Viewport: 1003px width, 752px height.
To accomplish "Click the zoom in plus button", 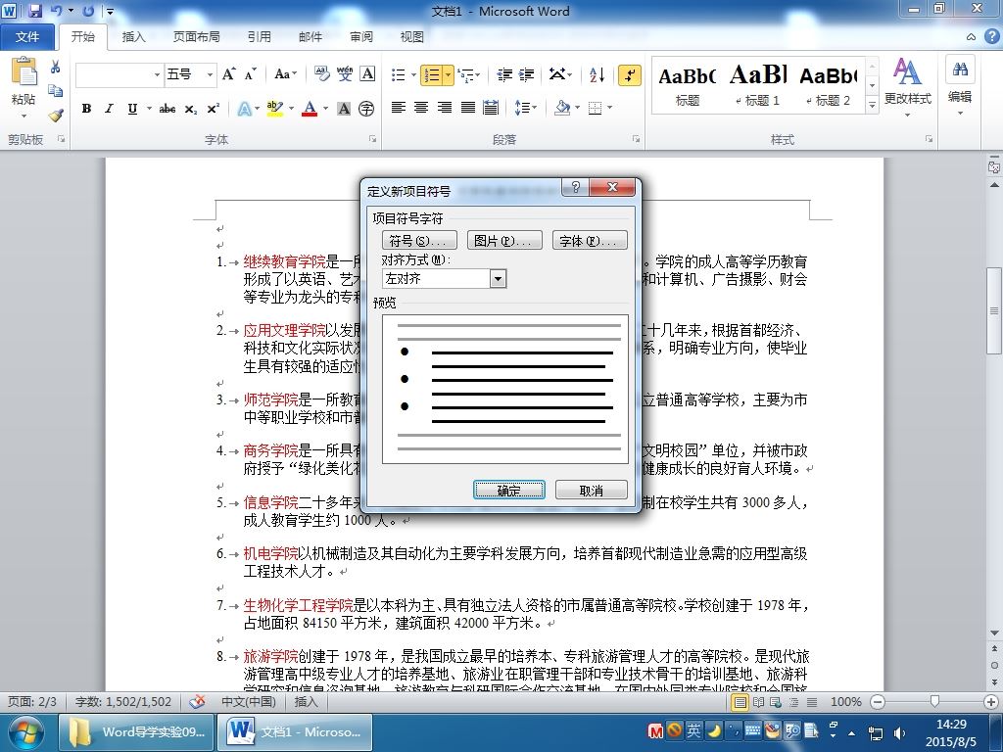I will (991, 702).
